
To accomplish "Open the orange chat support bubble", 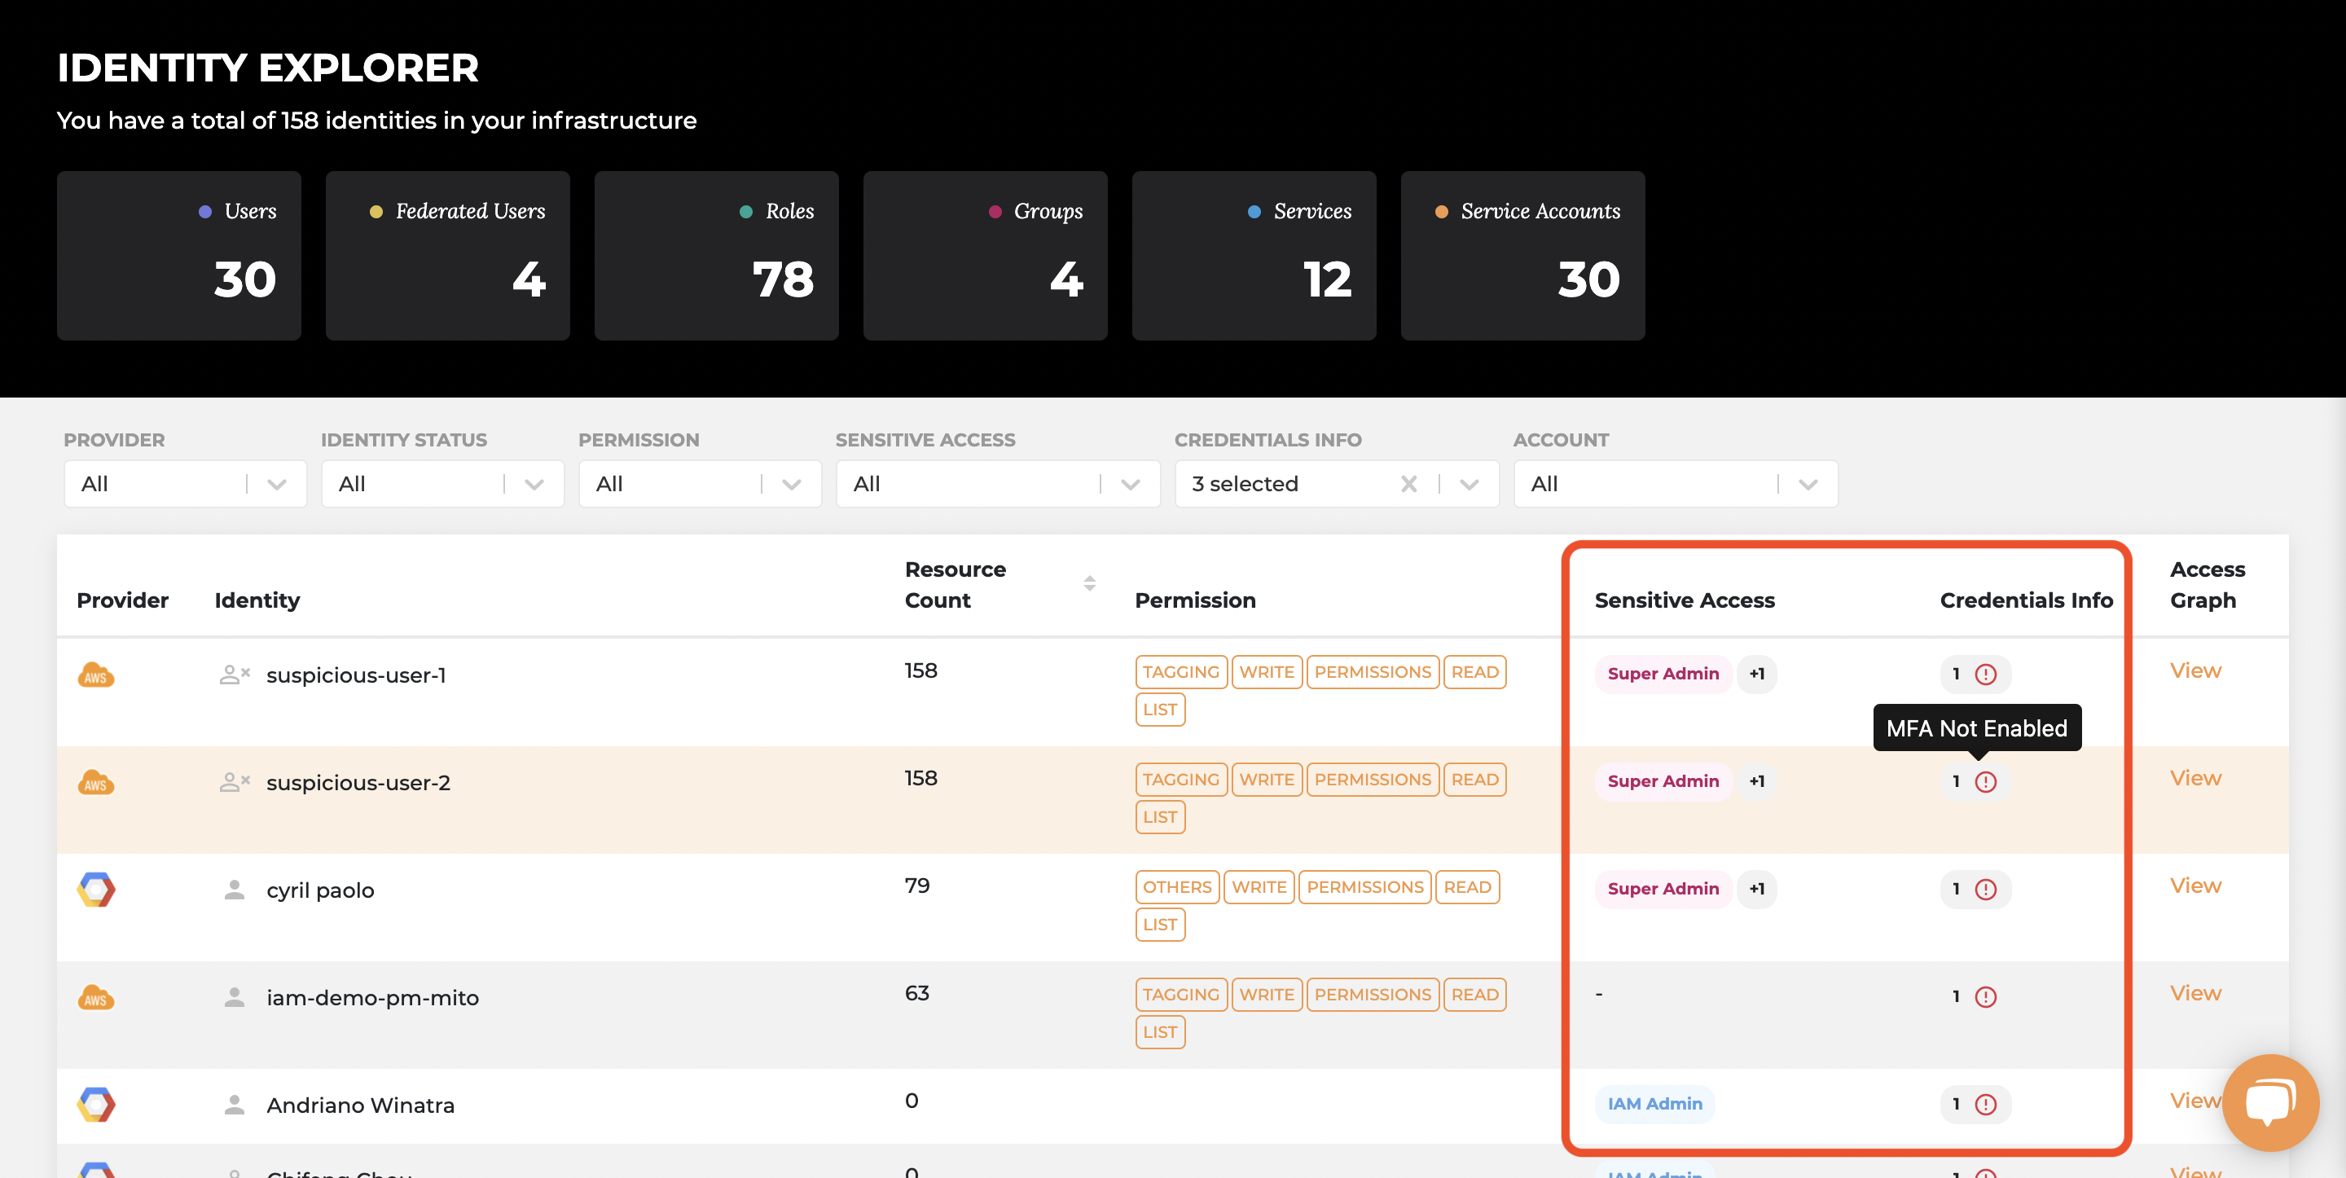I will 2269,1102.
